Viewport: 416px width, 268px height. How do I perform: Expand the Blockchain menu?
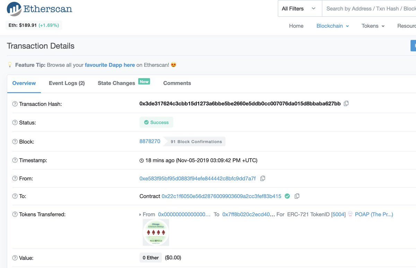point(332,26)
